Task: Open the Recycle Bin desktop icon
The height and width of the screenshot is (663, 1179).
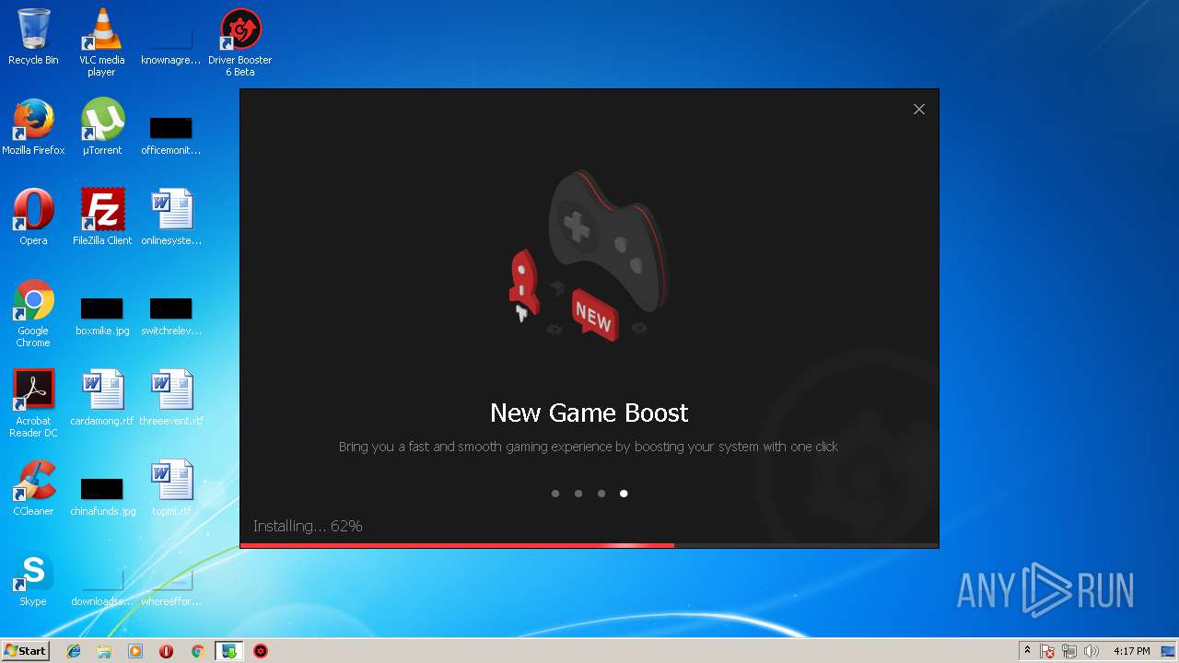Action: [x=33, y=37]
